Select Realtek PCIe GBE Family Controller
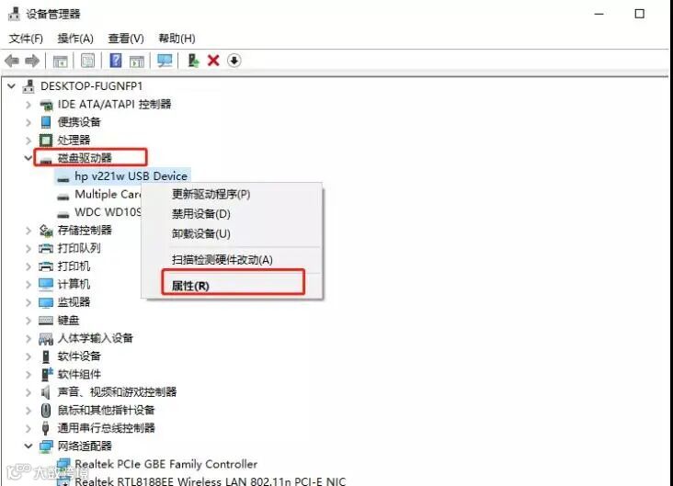 tap(166, 464)
